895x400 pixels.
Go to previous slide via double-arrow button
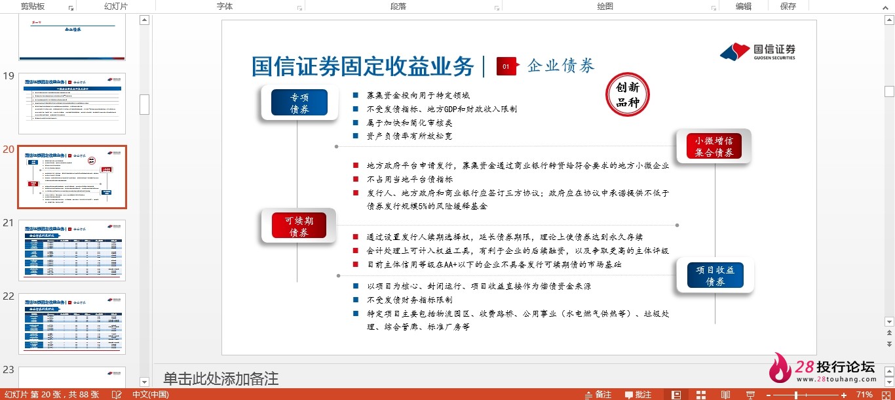889,334
